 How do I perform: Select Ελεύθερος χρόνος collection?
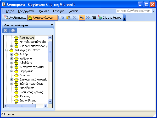tap(31, 92)
